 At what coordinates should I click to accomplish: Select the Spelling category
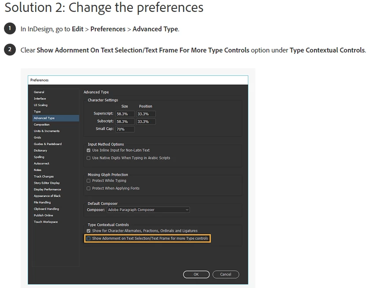39,157
